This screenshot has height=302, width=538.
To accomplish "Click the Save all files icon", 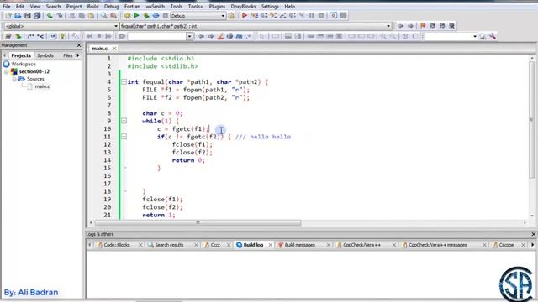I will click(37, 16).
